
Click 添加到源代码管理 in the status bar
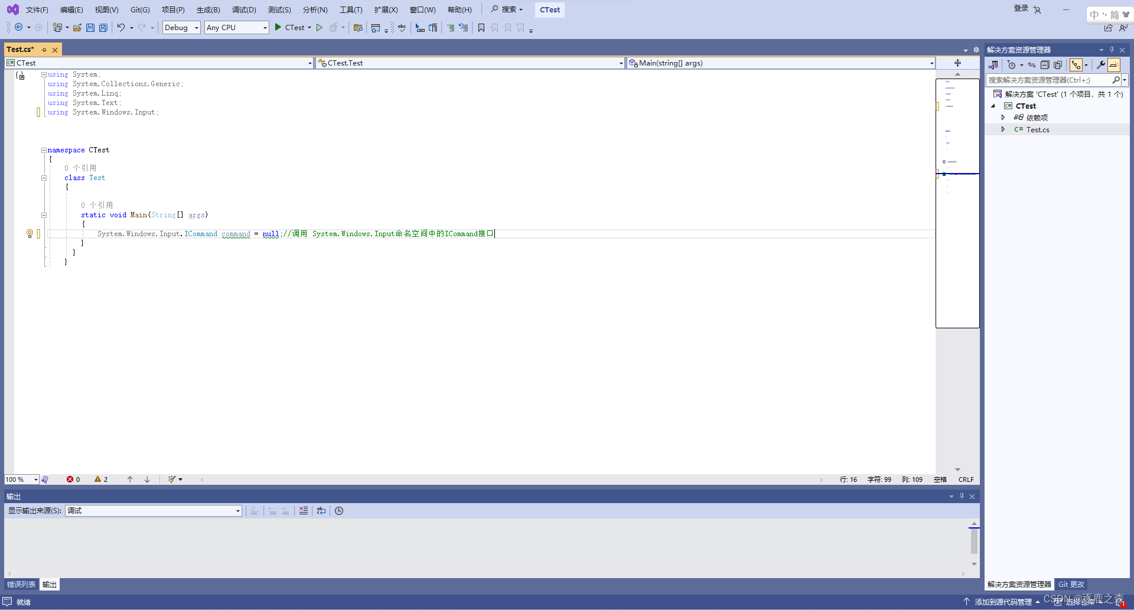[x=1003, y=602]
